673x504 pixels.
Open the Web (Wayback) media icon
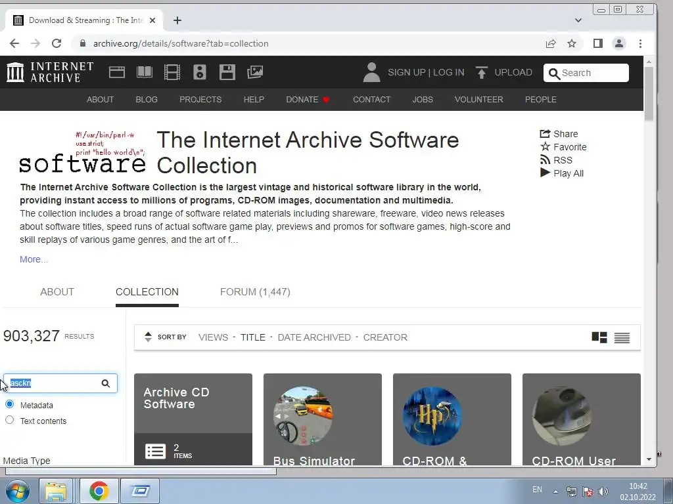(117, 72)
